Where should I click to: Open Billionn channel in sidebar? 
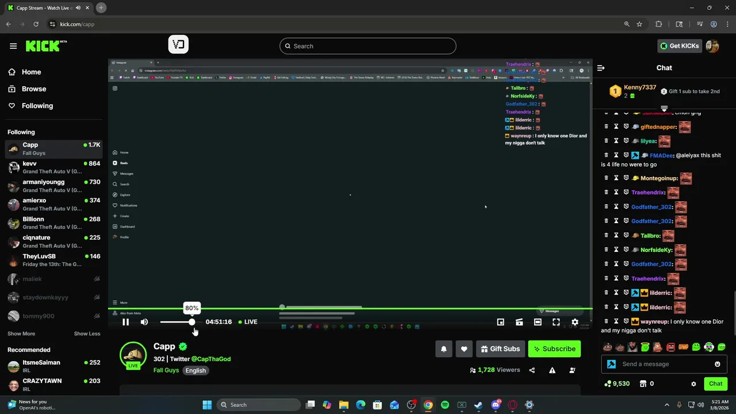(54, 223)
